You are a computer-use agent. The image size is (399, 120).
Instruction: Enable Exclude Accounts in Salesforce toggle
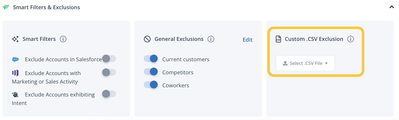(x=109, y=58)
